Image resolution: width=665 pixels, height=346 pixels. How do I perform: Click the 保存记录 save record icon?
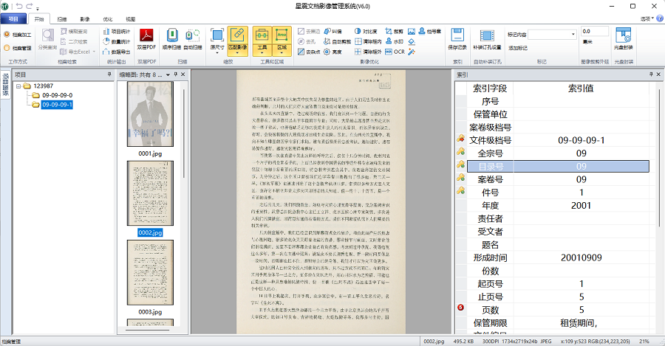coord(457,35)
